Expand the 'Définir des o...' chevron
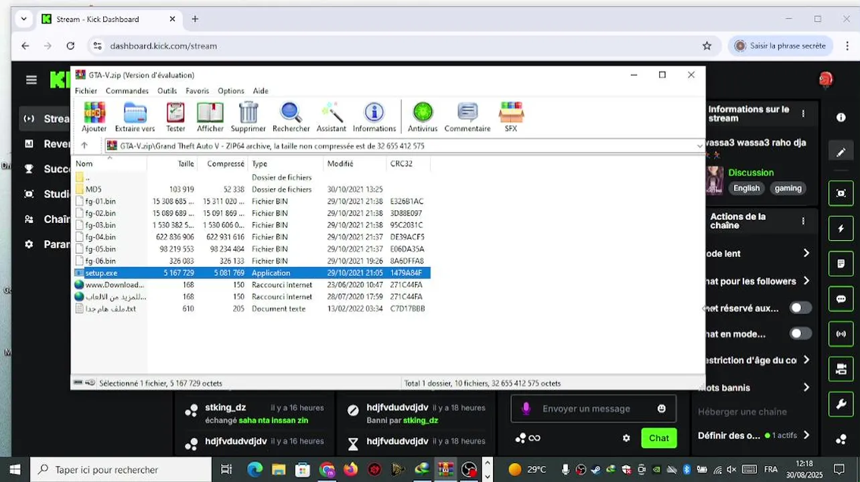This screenshot has width=860, height=482. pos(806,435)
